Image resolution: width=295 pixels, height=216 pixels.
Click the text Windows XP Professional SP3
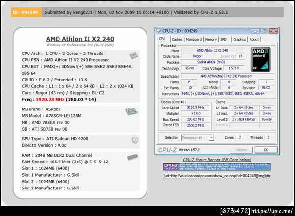(x=70, y=45)
